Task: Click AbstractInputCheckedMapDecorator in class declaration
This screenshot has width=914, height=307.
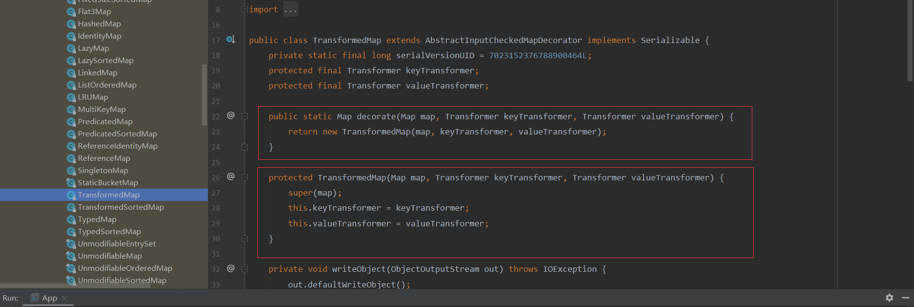Action: [503, 40]
